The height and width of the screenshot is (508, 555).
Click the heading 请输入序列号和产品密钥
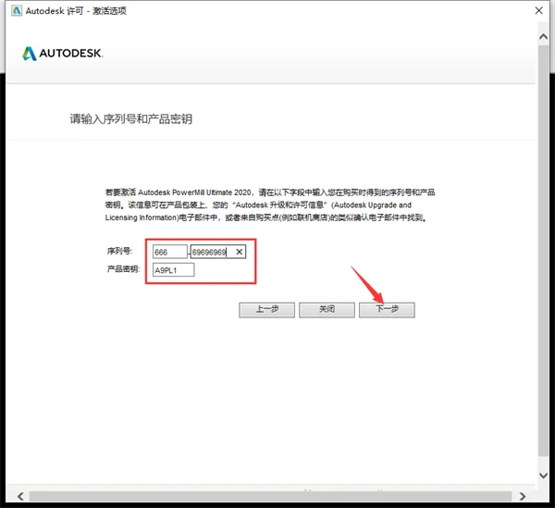click(131, 119)
